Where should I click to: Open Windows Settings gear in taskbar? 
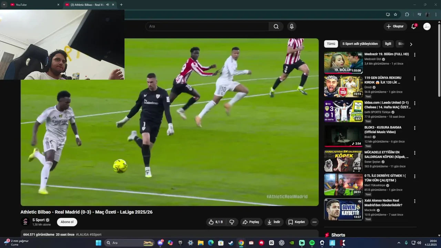191,243
